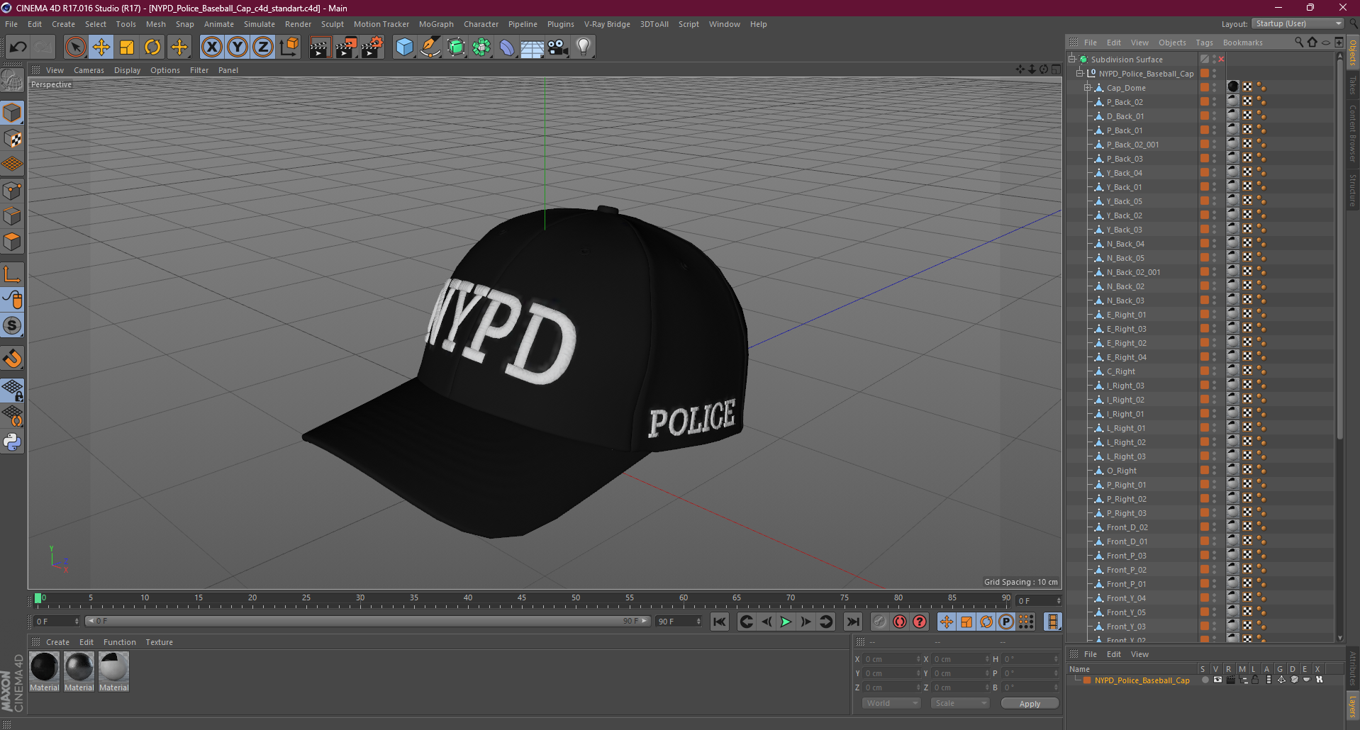The width and height of the screenshot is (1360, 730).
Task: Open Object manager Tags menu
Action: coord(1205,43)
